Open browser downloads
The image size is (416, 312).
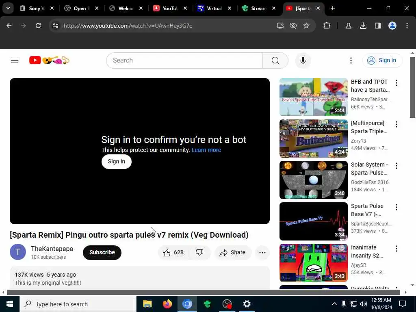[363, 26]
